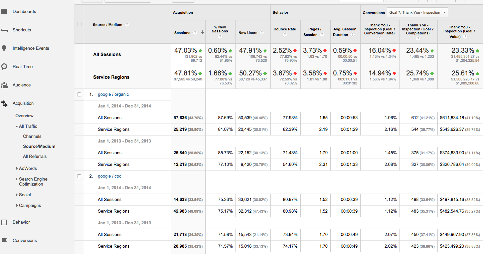The width and height of the screenshot is (483, 254).
Task: Open the Dashboards grid icon
Action: [x=4, y=12]
